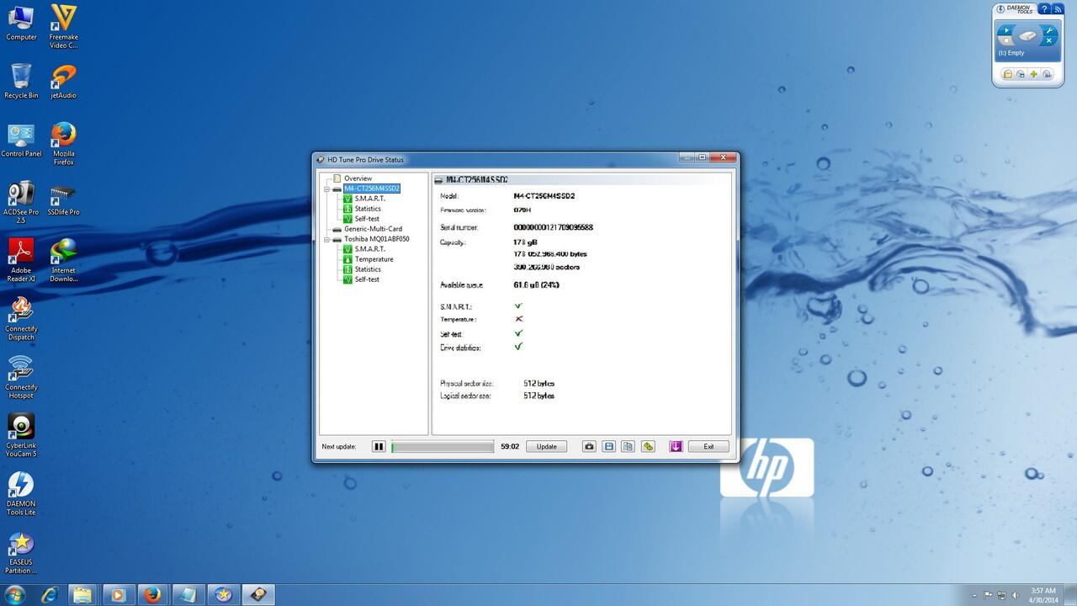Screen dimensions: 1077x606
Task: Pause the HD Tune next update timer
Action: tap(379, 447)
